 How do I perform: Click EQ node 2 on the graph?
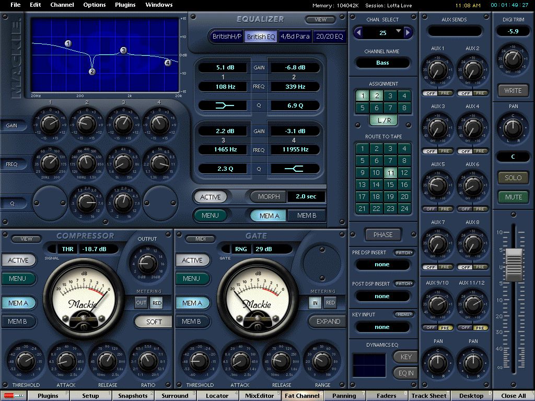(x=92, y=72)
